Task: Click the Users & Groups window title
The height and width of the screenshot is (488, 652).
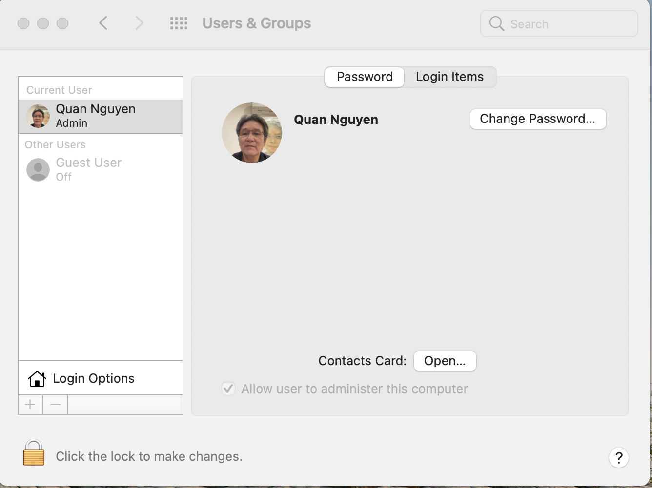Action: [257, 23]
